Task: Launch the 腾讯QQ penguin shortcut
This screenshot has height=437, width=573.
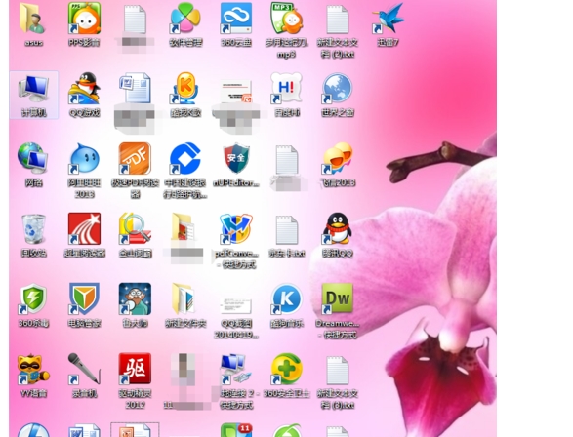Action: pyautogui.click(x=338, y=235)
